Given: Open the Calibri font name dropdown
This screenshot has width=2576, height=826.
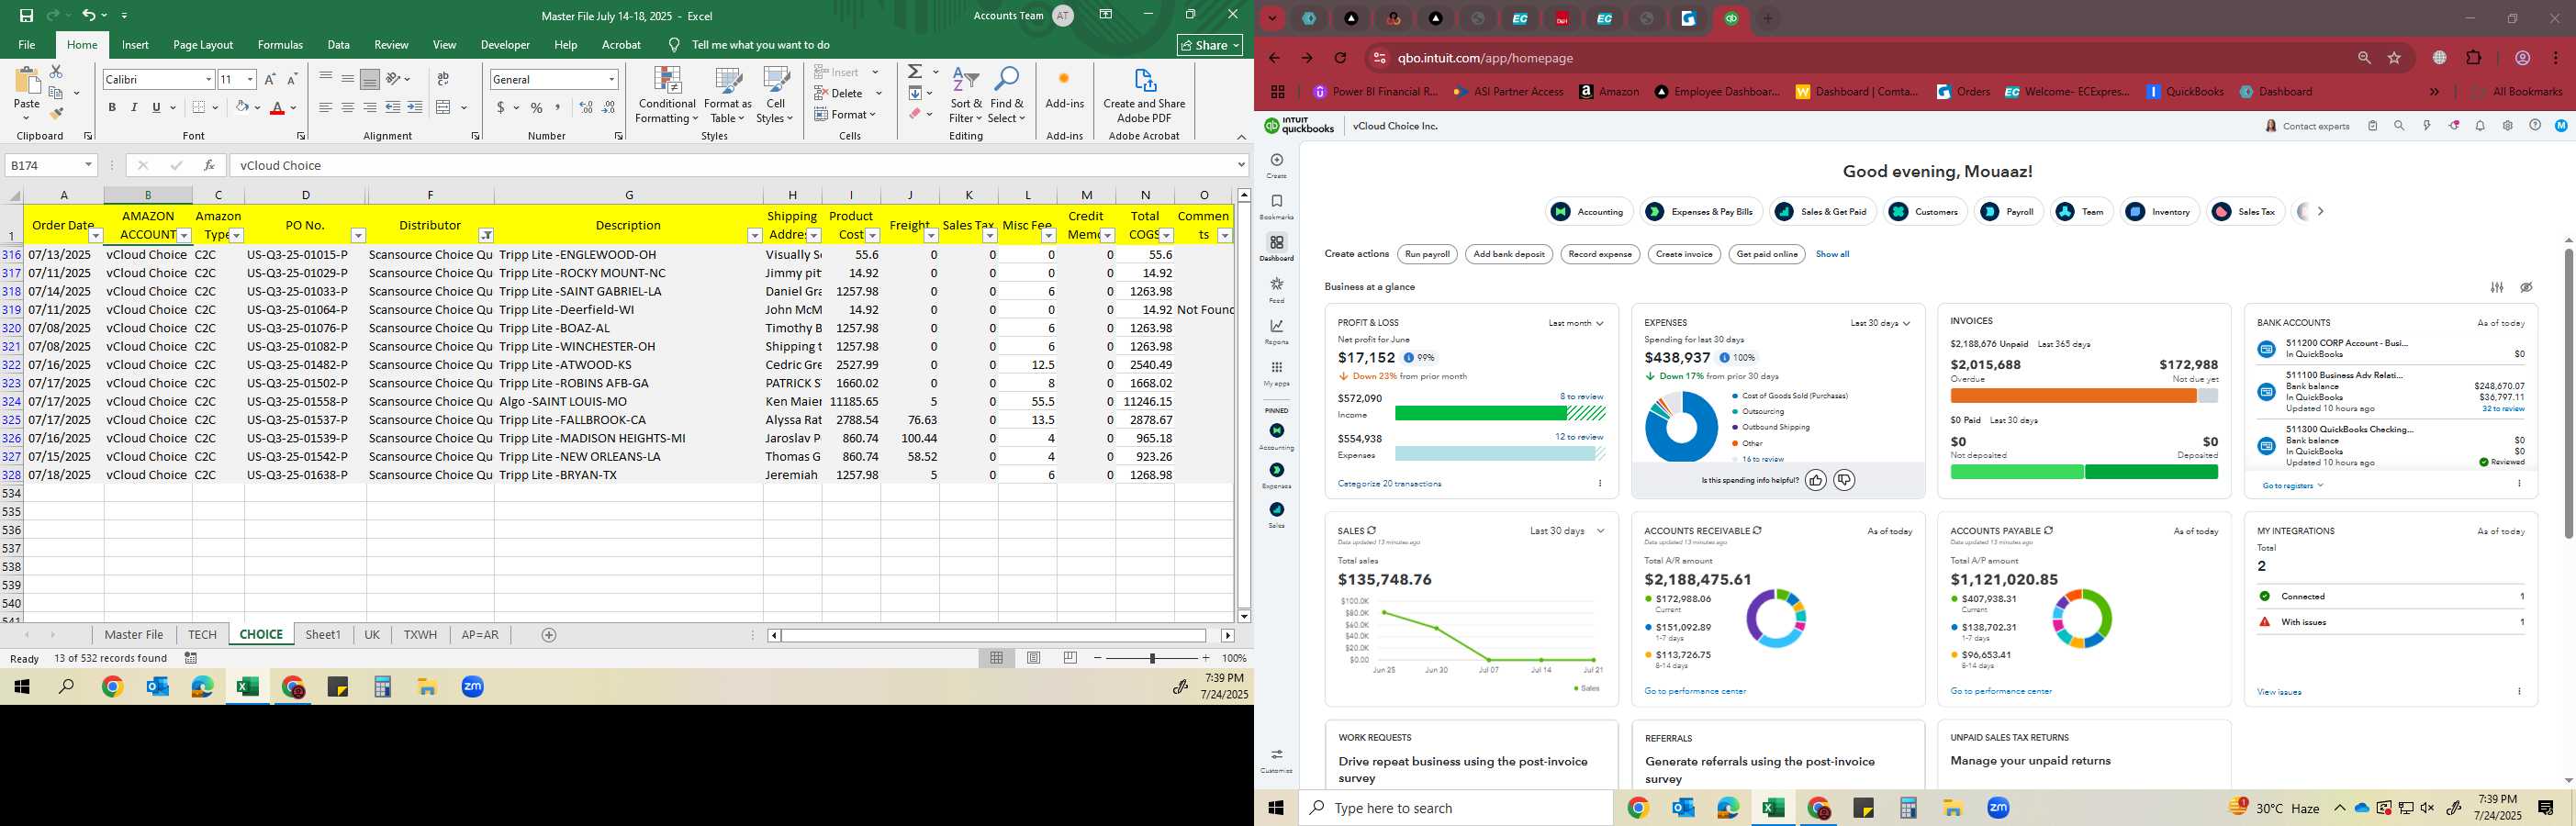Looking at the screenshot, I should point(208,79).
